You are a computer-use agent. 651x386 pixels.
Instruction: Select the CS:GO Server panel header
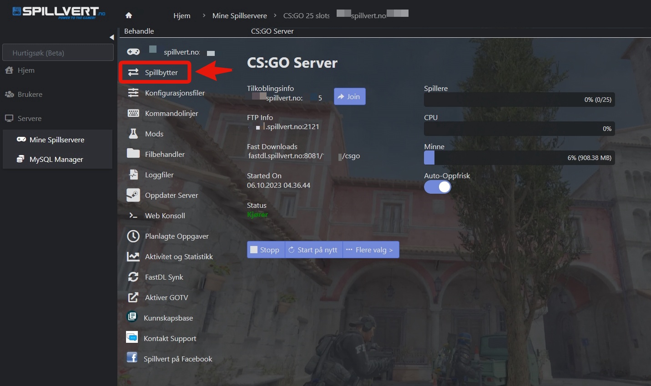(273, 31)
